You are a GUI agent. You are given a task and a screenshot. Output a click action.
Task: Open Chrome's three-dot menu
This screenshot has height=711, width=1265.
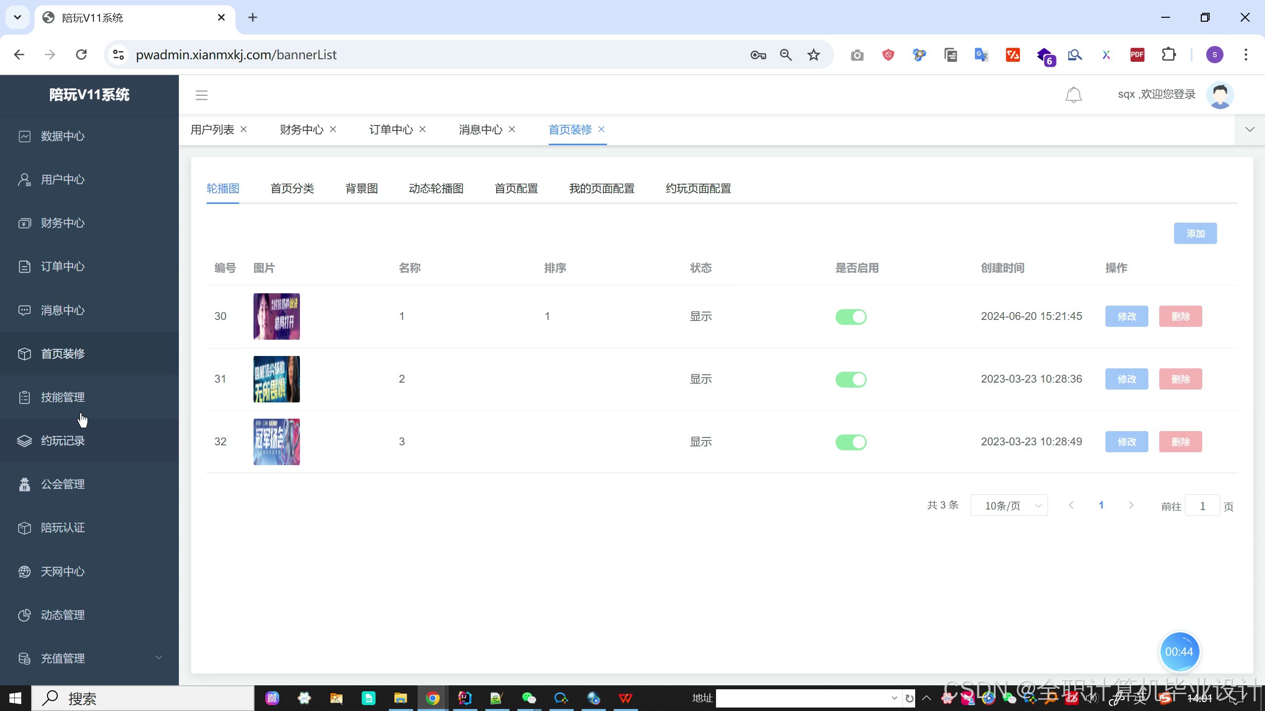coord(1246,55)
